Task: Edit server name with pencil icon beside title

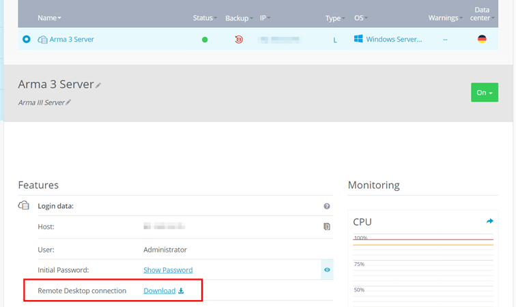Action: click(x=98, y=85)
